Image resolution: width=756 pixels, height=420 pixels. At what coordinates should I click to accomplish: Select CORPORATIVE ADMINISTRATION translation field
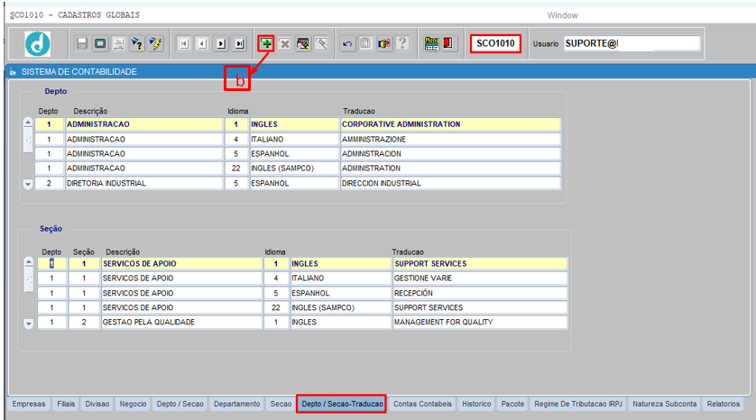451,124
